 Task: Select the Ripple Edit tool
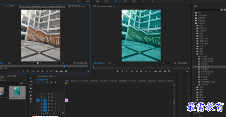pos(31,85)
